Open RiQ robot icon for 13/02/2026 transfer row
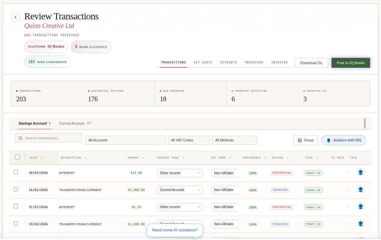The image size is (381, 240). click(361, 224)
